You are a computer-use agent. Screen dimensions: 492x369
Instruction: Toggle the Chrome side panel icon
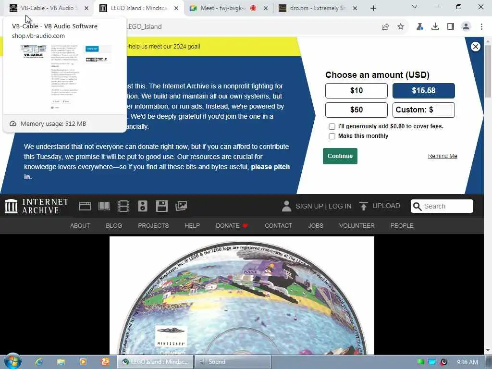[x=451, y=27]
